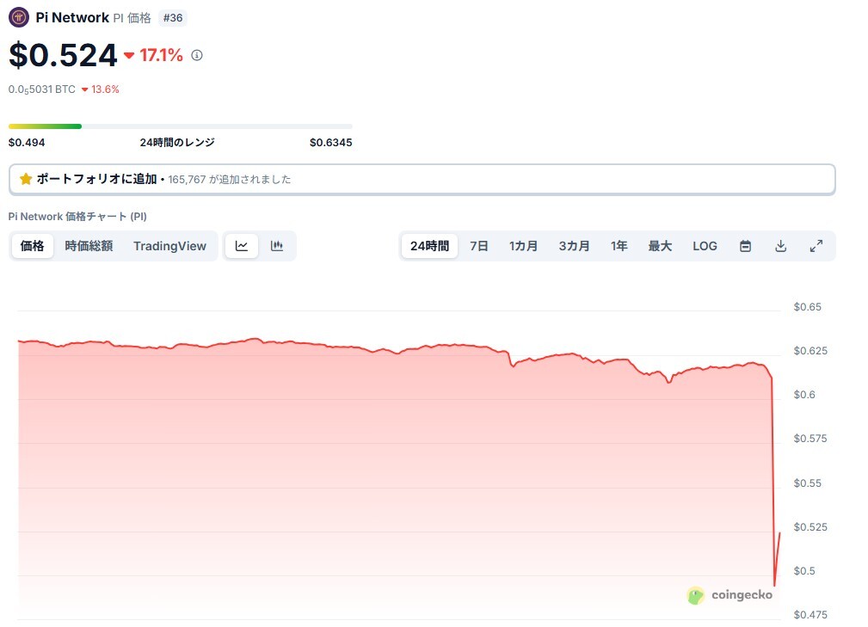Screen dimensions: 868x627
Task: Click the ポートフォリオに追加 button
Action: point(422,179)
